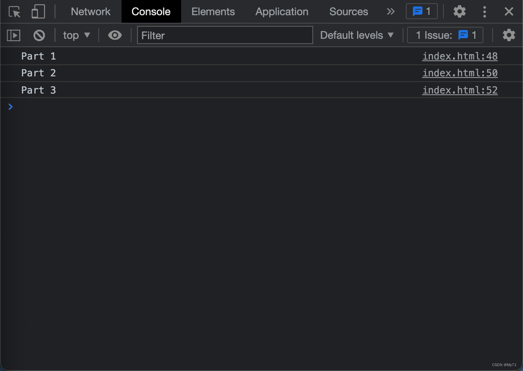Activate the inspect element picker icon
The image size is (523, 371).
(15, 12)
